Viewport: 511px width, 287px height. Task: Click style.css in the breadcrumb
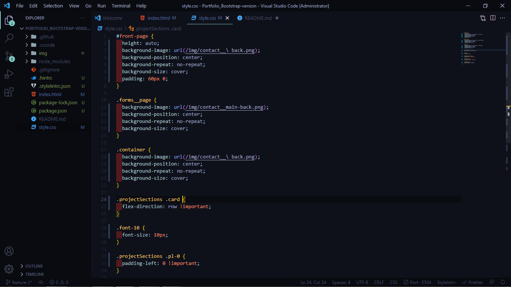click(x=113, y=28)
